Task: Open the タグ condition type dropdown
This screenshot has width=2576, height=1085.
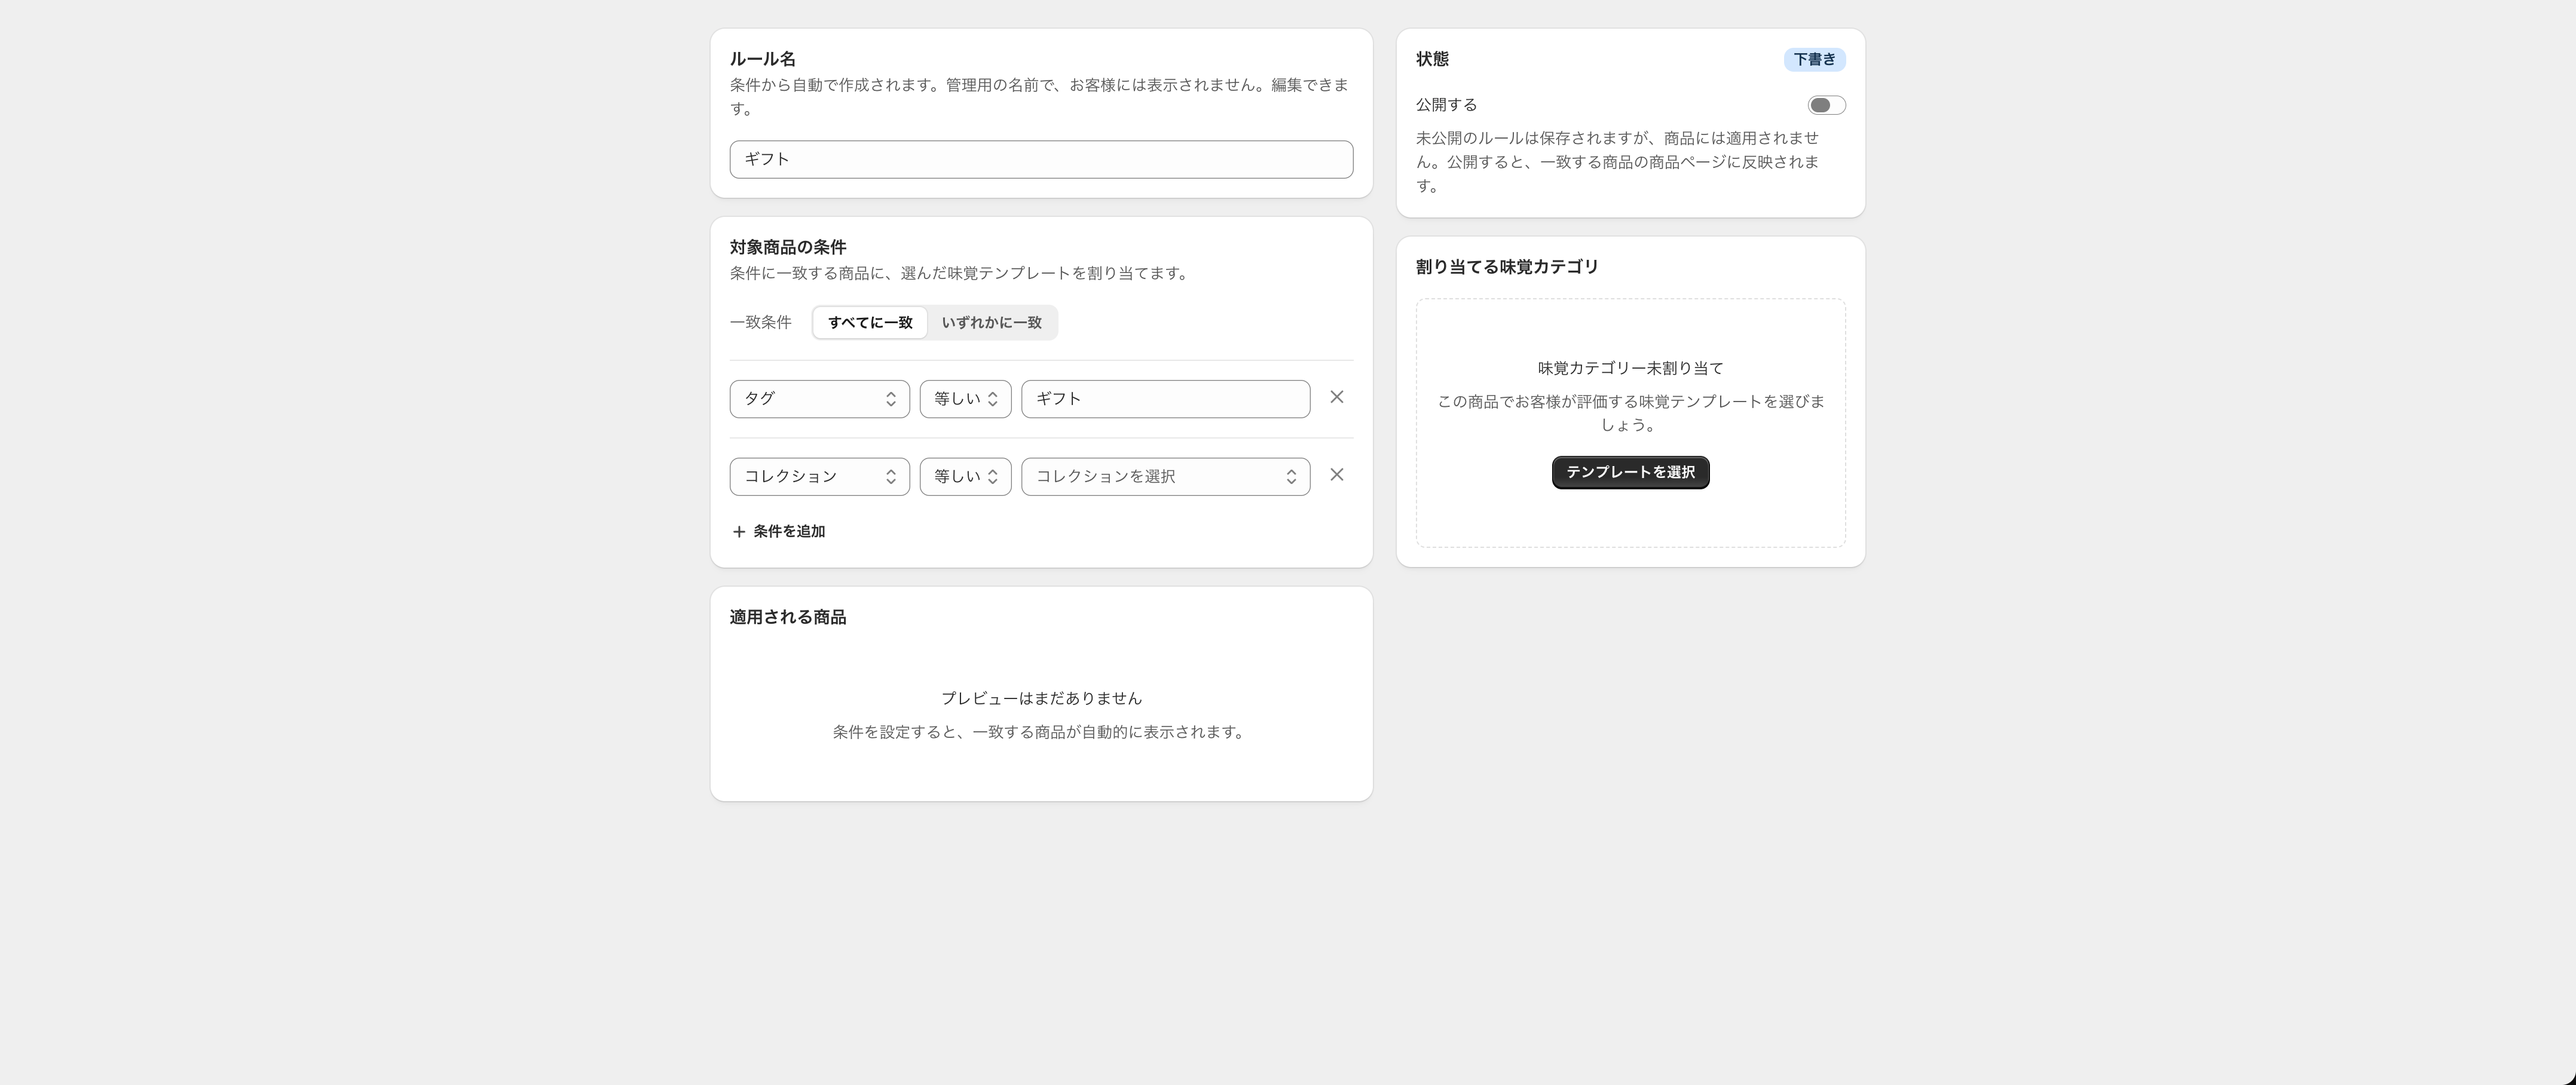Action: (819, 399)
